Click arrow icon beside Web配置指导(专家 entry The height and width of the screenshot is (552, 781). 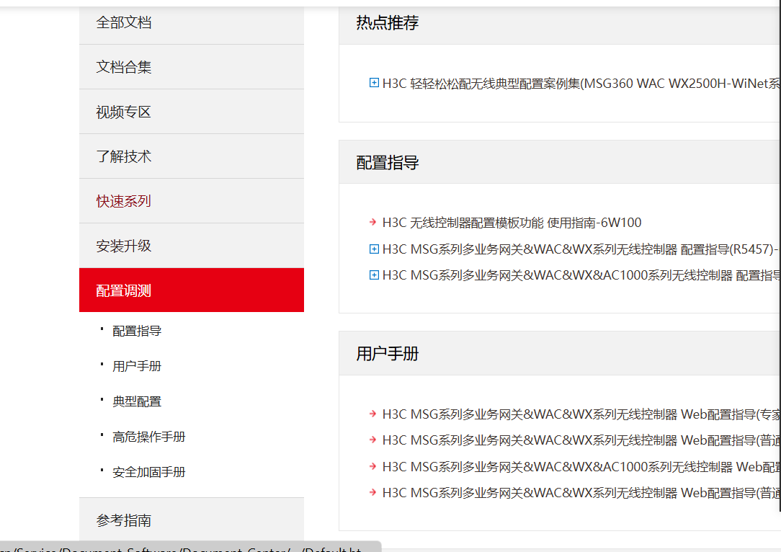[372, 414]
